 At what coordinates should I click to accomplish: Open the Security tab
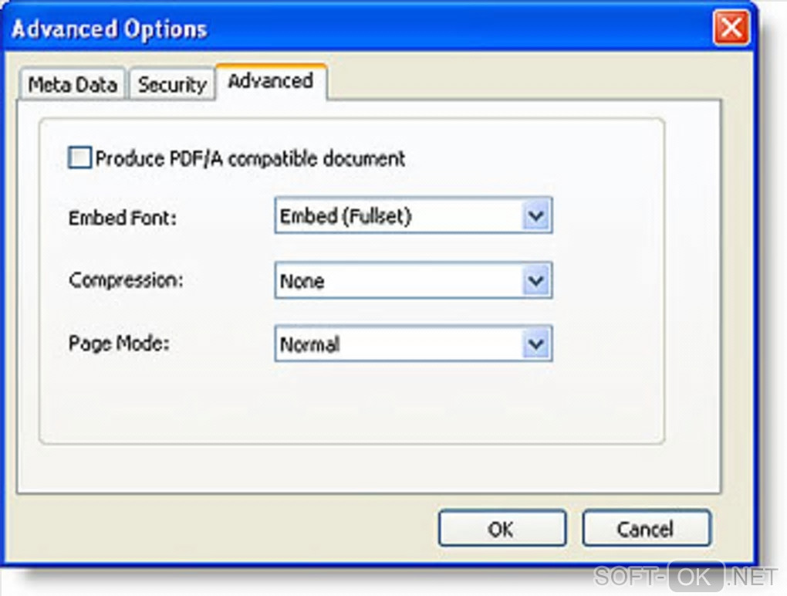172,84
